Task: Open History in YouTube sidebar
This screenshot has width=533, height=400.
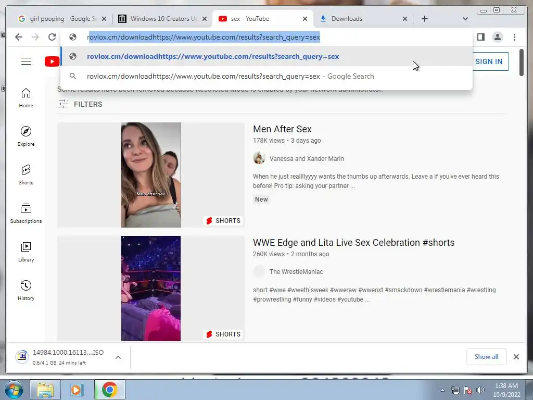Action: click(26, 290)
